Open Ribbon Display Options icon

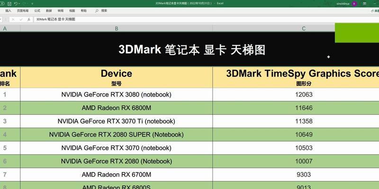pyautogui.click(x=365, y=4)
